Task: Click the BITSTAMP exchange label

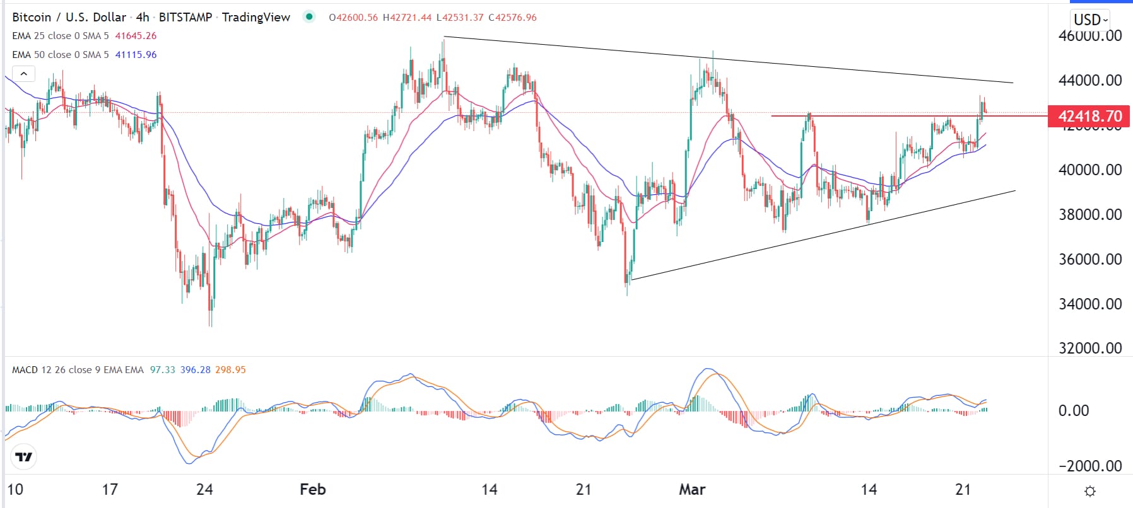Action: [185, 17]
